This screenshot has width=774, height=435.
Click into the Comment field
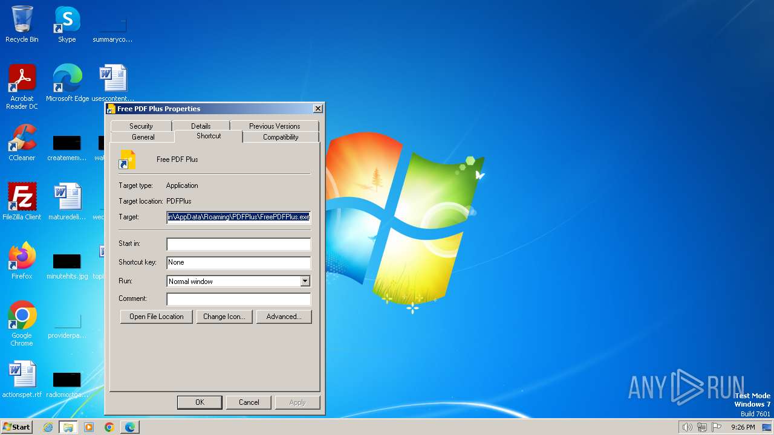pyautogui.click(x=239, y=299)
